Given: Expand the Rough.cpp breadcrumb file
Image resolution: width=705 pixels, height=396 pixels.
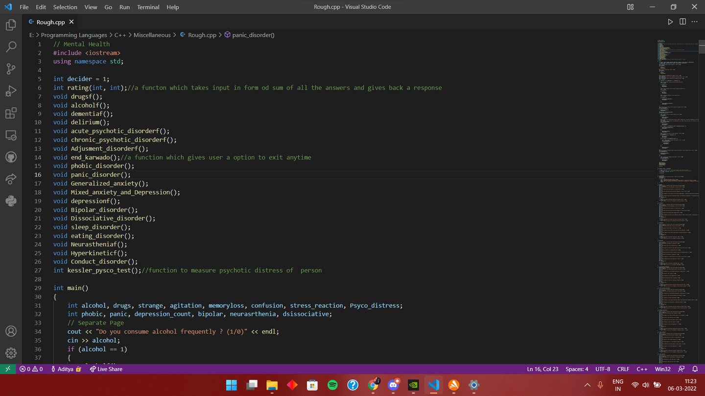Looking at the screenshot, I should (198, 35).
